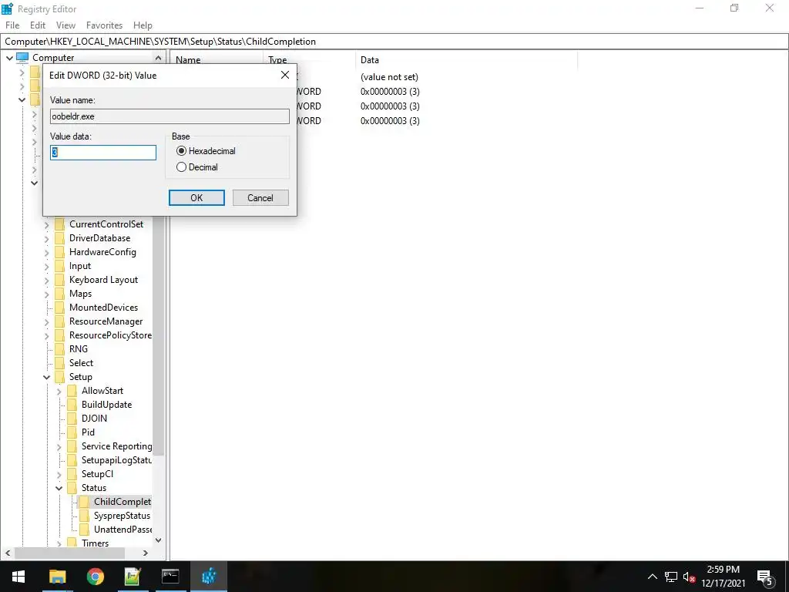Expand the Maps key
The image size is (789, 592).
click(47, 294)
